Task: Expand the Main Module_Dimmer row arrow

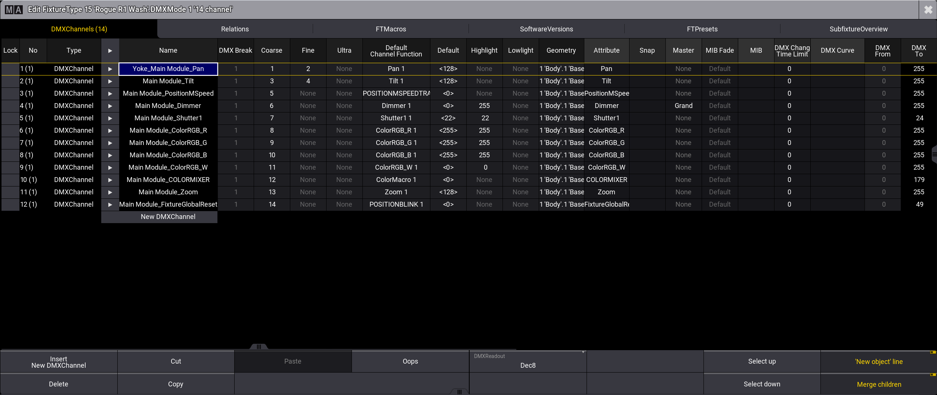Action: (x=110, y=106)
